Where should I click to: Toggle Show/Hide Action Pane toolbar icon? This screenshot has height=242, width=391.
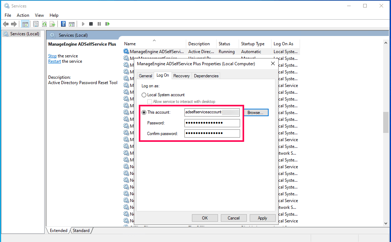72,24
